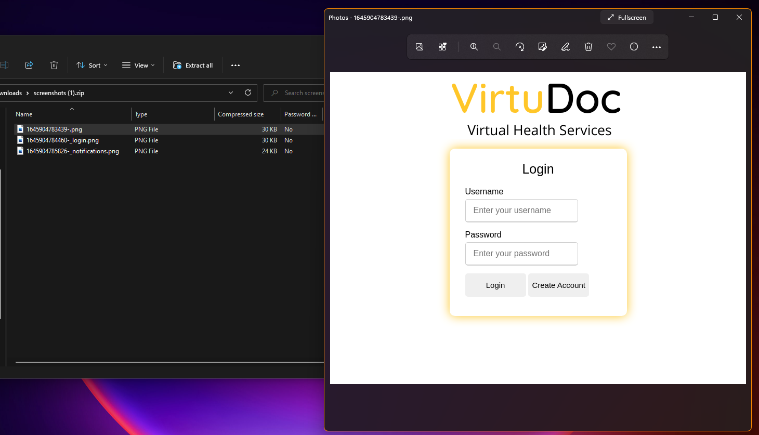The width and height of the screenshot is (759, 435).
Task: Select file 1645904783439-.png
Action: click(x=169, y=129)
